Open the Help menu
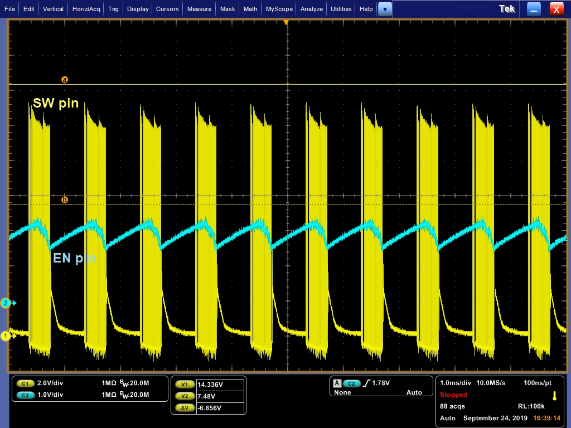571x428 pixels. click(366, 9)
